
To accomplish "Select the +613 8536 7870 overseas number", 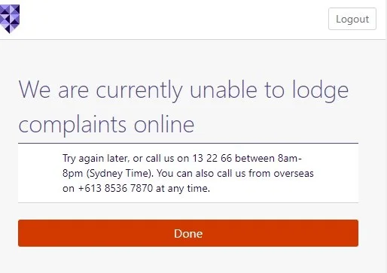I will tap(115, 188).
